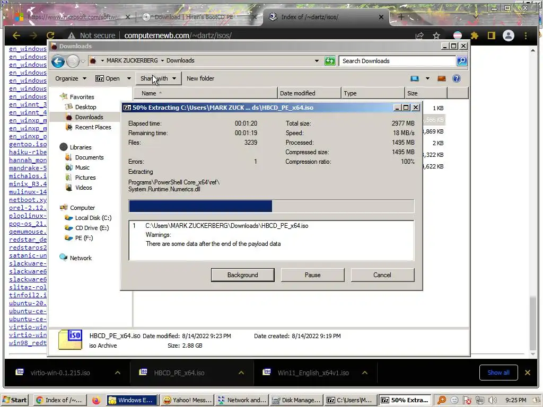Click the Explorer Back arrow button

pos(58,61)
